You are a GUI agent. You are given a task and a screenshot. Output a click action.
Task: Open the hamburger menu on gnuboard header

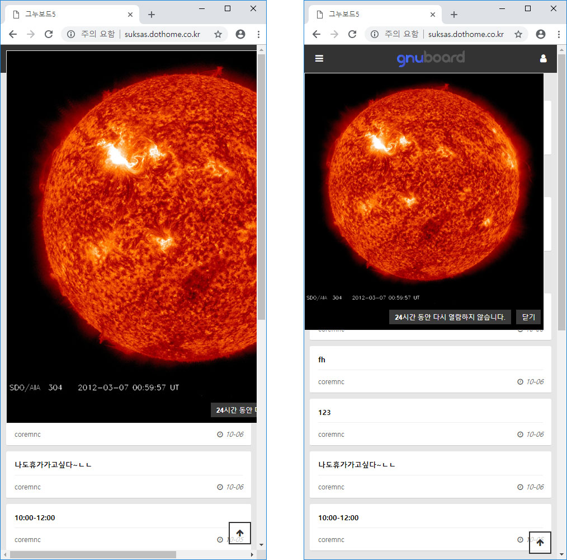click(319, 58)
